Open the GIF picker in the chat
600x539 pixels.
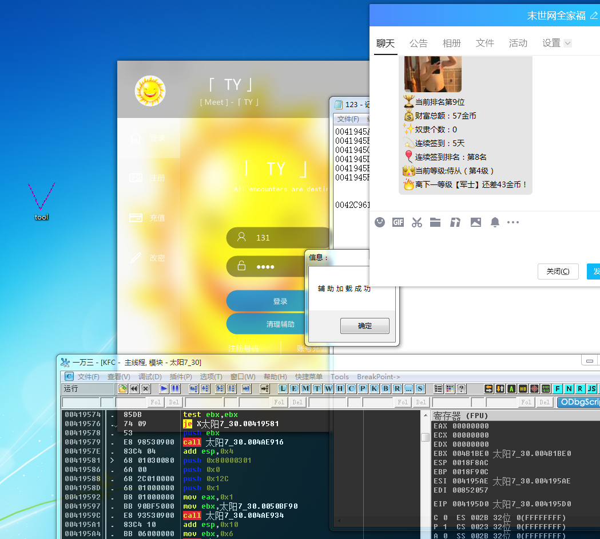(398, 222)
